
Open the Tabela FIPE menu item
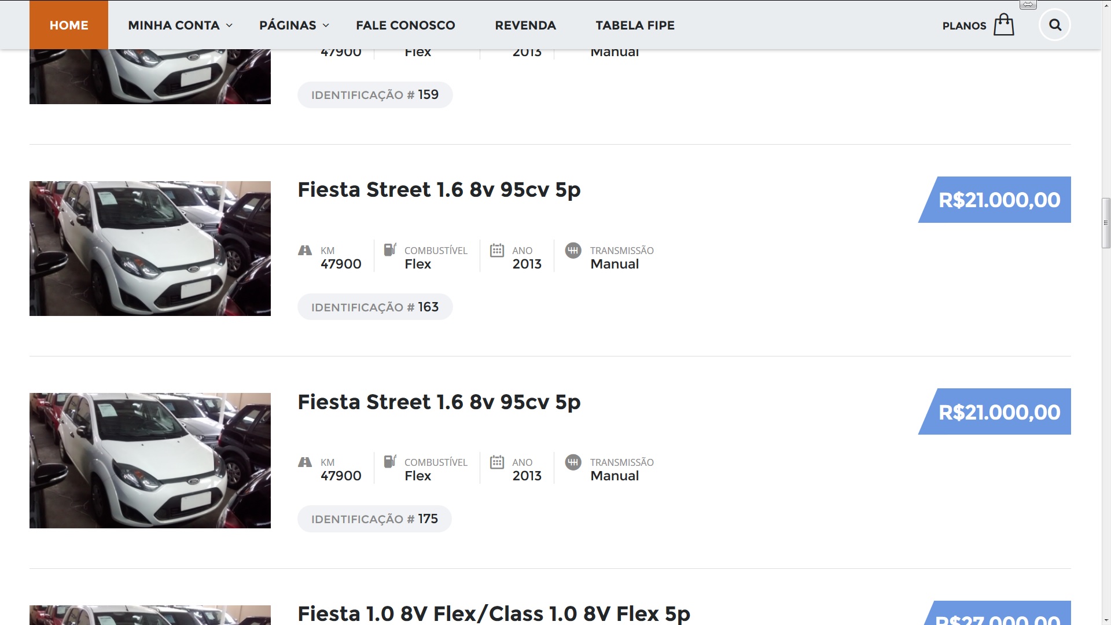click(635, 25)
